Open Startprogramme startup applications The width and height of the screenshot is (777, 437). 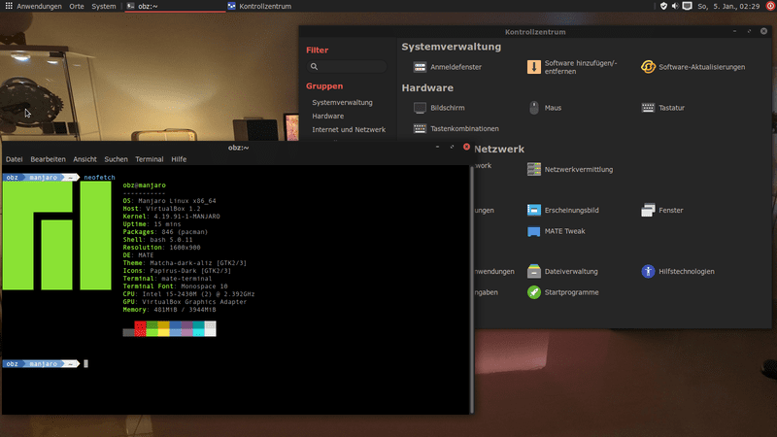(563, 292)
